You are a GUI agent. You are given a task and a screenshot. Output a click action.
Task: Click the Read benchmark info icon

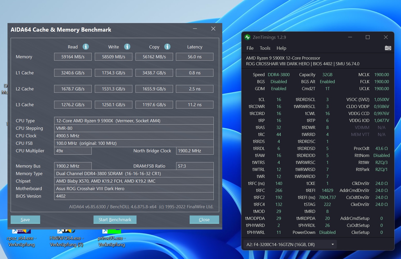pyautogui.click(x=85, y=47)
